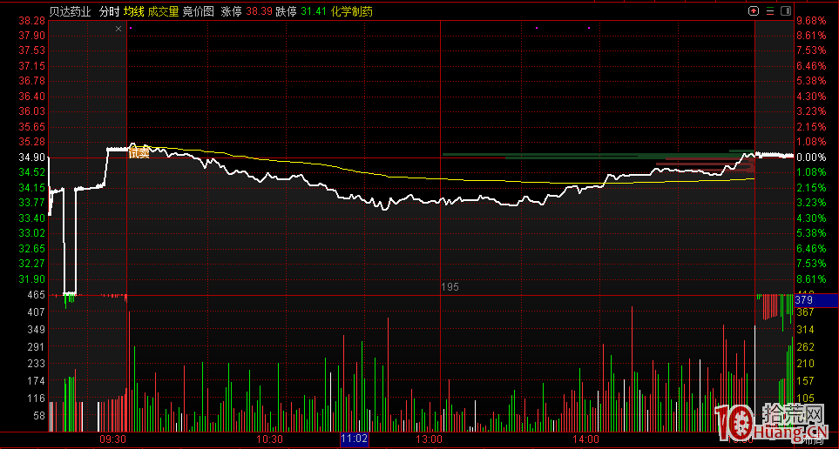Click the 涨停 limit-up price 38.39
This screenshot has width=839, height=449.
(x=259, y=11)
